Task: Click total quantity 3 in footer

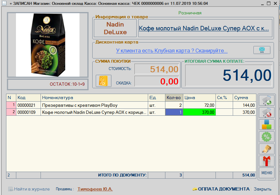Action: (x=174, y=175)
